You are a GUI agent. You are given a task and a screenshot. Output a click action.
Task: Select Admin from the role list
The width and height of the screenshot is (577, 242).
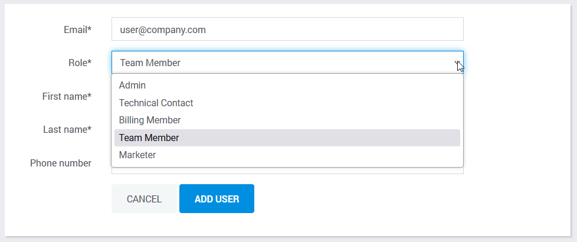click(287, 86)
